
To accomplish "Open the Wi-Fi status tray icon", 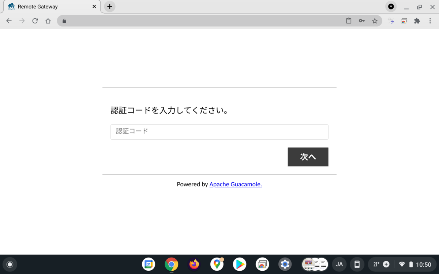I will (402, 264).
